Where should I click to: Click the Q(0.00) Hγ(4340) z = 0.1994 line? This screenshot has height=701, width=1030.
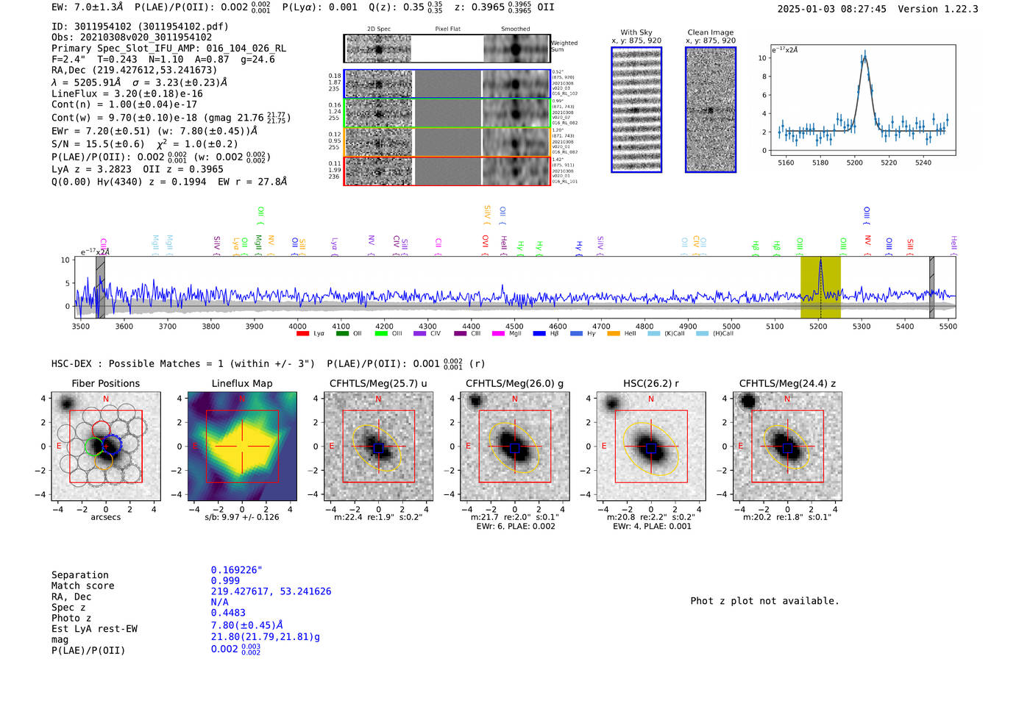tap(169, 182)
